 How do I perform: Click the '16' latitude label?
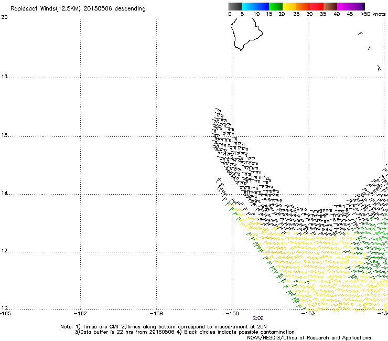pyautogui.click(x=4, y=135)
